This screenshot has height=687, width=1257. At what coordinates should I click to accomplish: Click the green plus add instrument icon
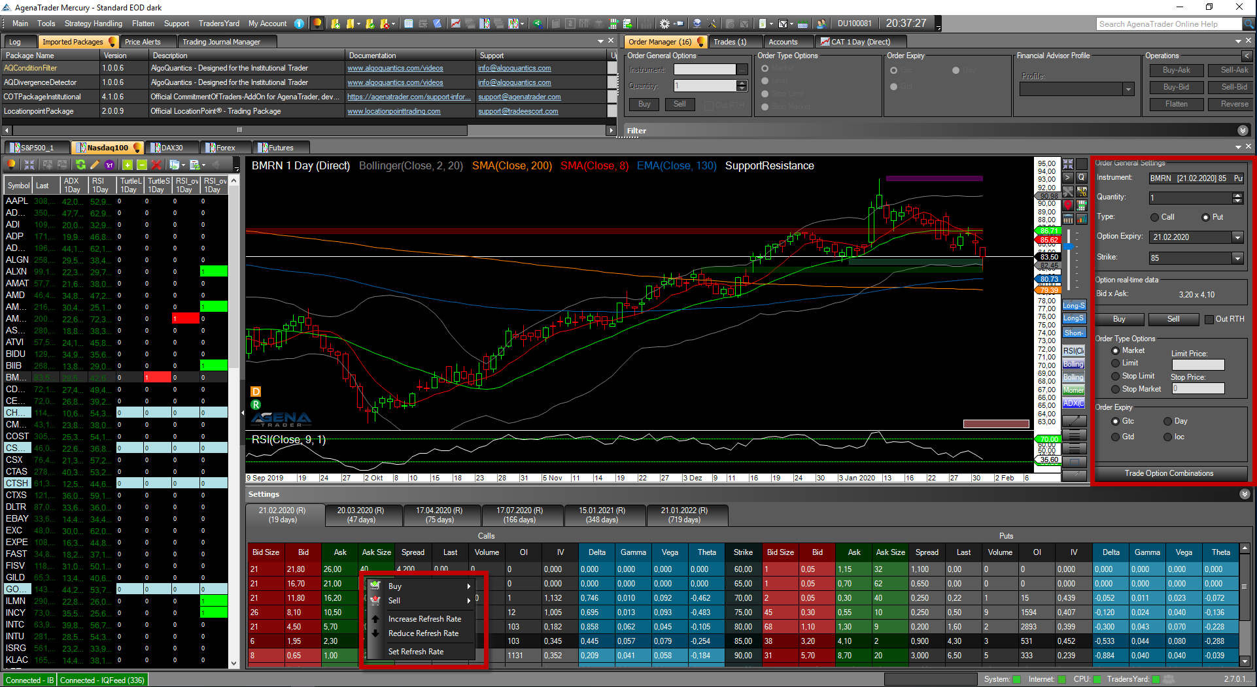(x=128, y=165)
